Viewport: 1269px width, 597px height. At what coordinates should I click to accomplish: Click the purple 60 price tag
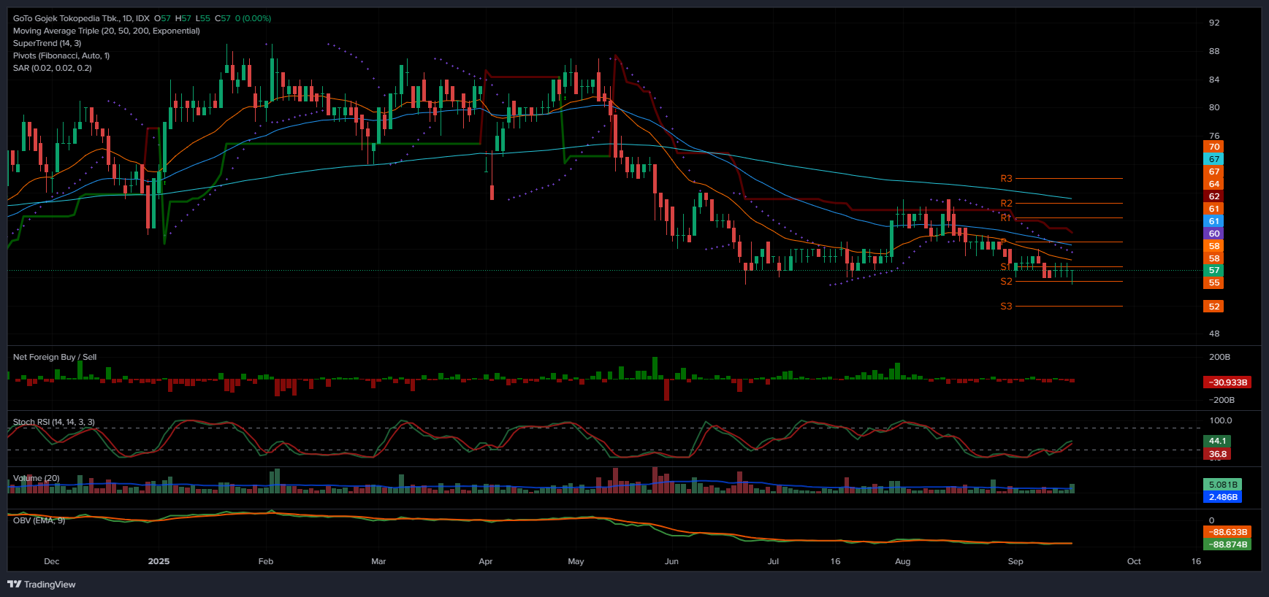pos(1213,234)
